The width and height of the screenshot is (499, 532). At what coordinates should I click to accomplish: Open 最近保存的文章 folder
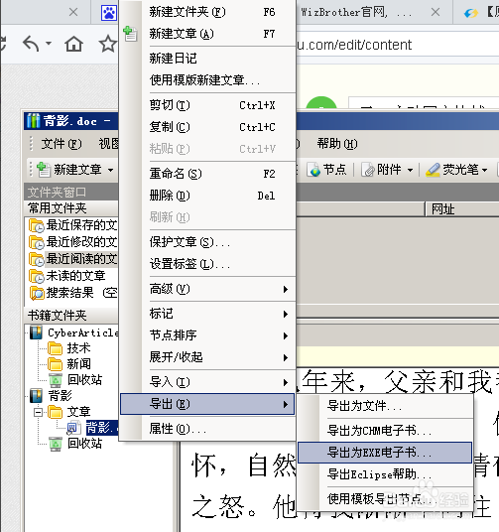click(73, 225)
